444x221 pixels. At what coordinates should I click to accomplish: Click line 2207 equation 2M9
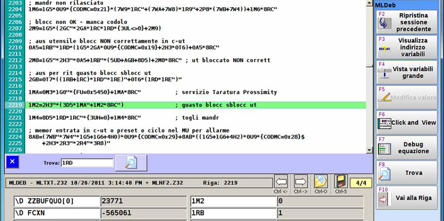95,28
